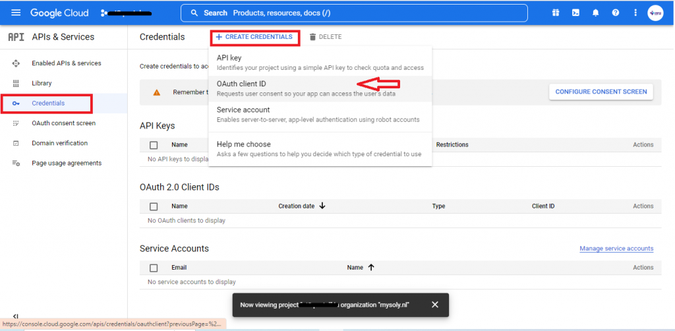675x331 pixels.
Task: Click the Library sidebar icon
Action: [16, 83]
